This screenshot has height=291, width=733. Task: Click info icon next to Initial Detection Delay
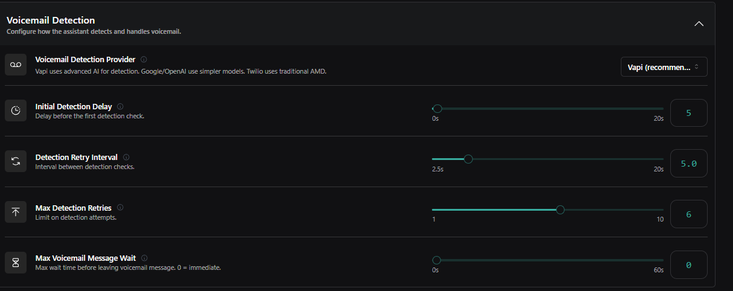(x=121, y=107)
